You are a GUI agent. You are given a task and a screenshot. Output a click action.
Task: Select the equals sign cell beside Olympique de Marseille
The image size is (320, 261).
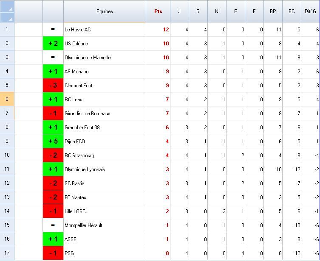click(x=53, y=57)
